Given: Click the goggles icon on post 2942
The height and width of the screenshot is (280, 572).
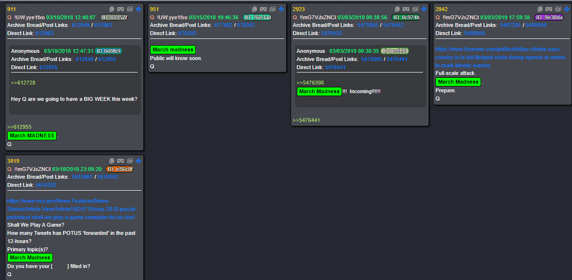Looking at the screenshot, I should (548, 9).
